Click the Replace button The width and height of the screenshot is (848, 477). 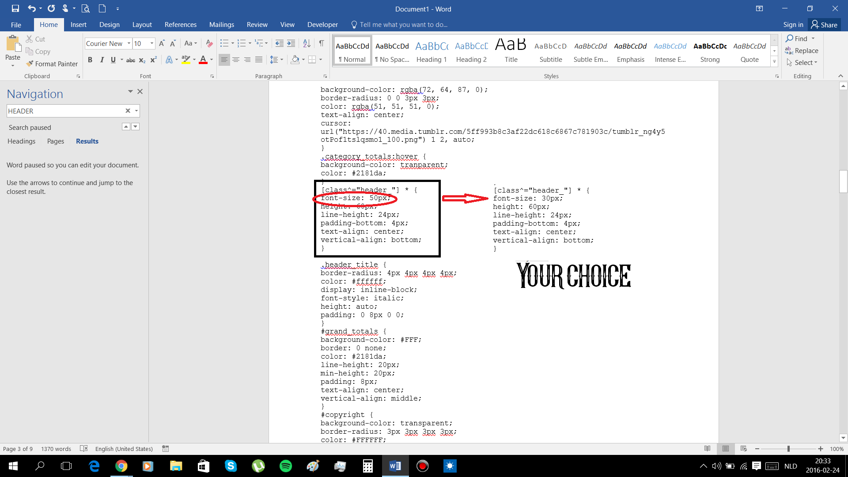(x=802, y=51)
